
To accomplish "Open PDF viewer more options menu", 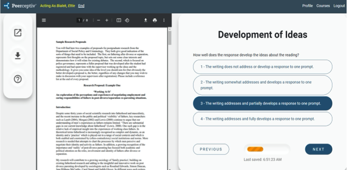I will (164, 20).
